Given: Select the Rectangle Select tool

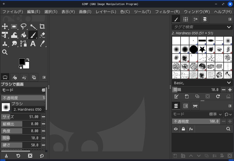Looking at the screenshot, I should click(x=14, y=27).
